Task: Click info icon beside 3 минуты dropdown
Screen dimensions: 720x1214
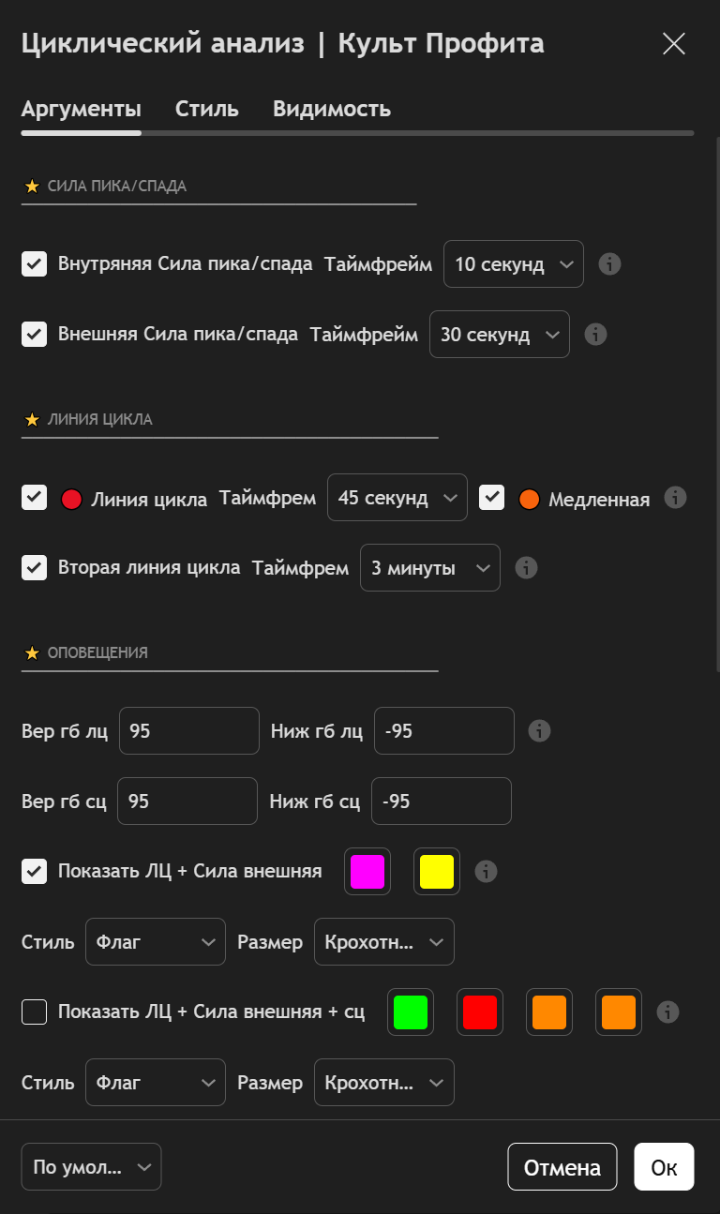Action: (x=526, y=567)
